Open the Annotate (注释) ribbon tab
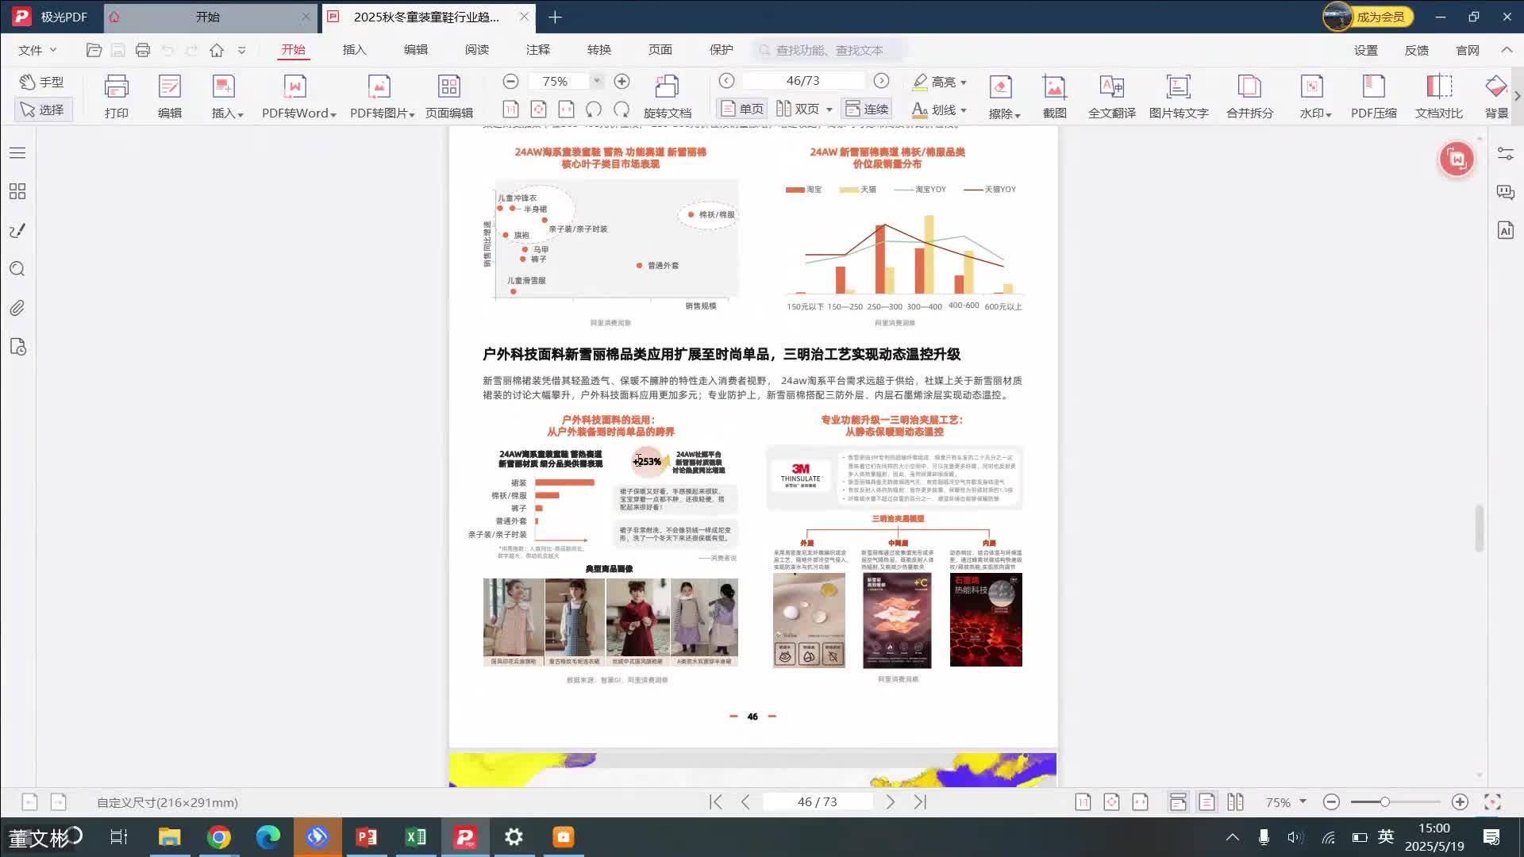 click(x=537, y=50)
